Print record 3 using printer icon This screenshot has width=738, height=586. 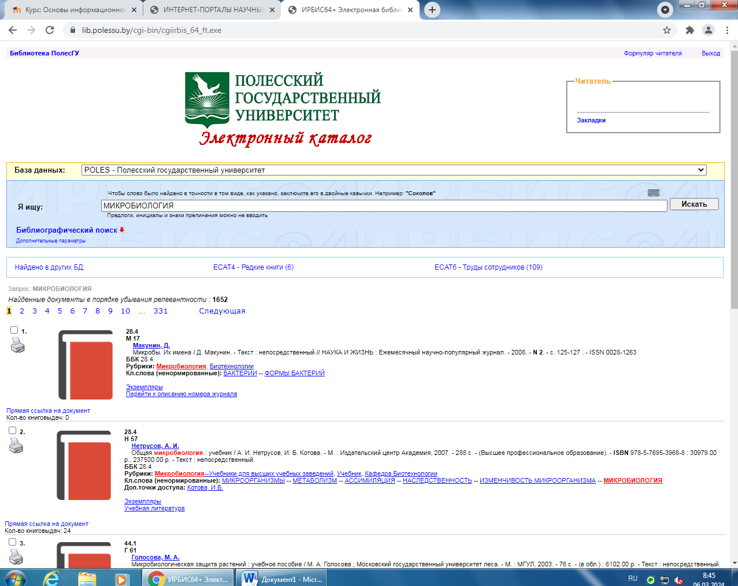pyautogui.click(x=16, y=557)
